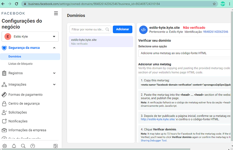Screen dimensions: 233x150
Task: Open the verification method dropdown
Action: pyautogui.click(x=185, y=53)
